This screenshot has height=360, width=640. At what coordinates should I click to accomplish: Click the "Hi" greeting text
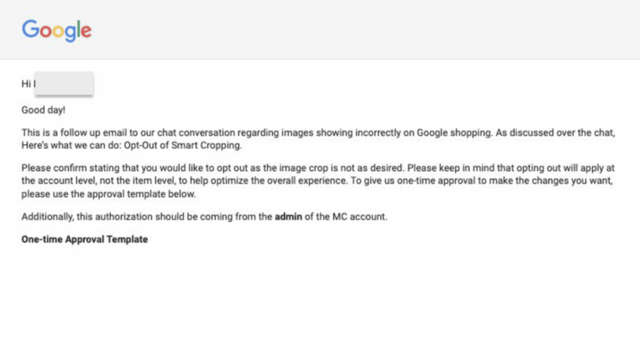26,84
